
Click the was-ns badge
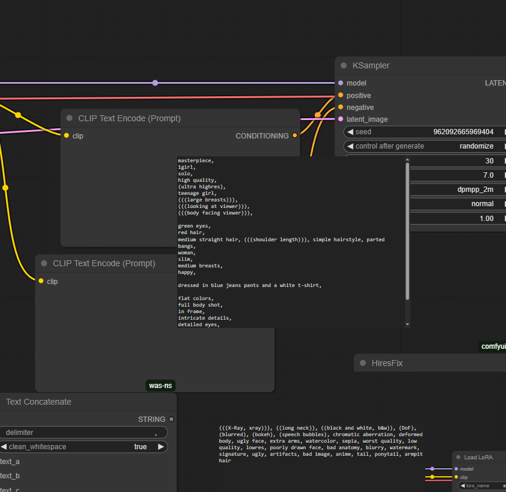pos(160,386)
